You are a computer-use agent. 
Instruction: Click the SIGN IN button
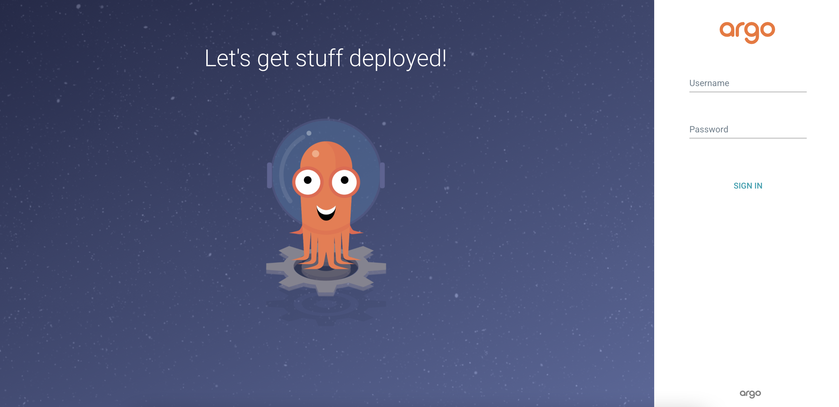pyautogui.click(x=747, y=186)
